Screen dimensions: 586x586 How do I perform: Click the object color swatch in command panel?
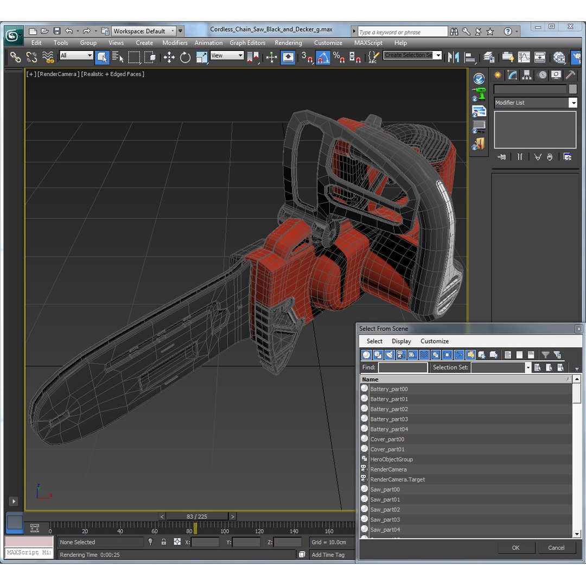(572, 89)
